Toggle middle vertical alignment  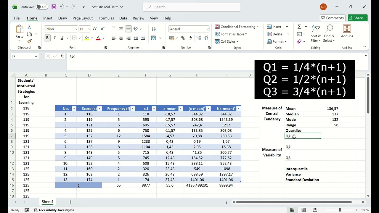(121, 29)
